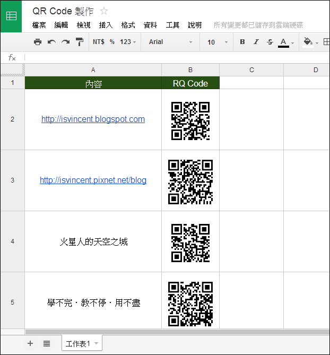The width and height of the screenshot is (330, 355).
Task: Open the Arial font dropdown
Action: pyautogui.click(x=170, y=42)
